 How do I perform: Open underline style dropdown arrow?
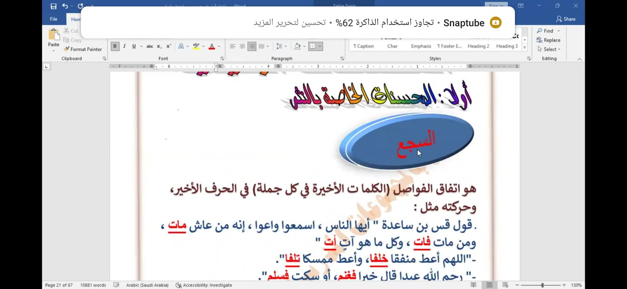141,46
